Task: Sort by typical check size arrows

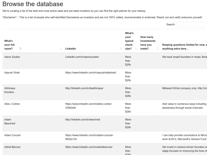Action: coord(136,49)
